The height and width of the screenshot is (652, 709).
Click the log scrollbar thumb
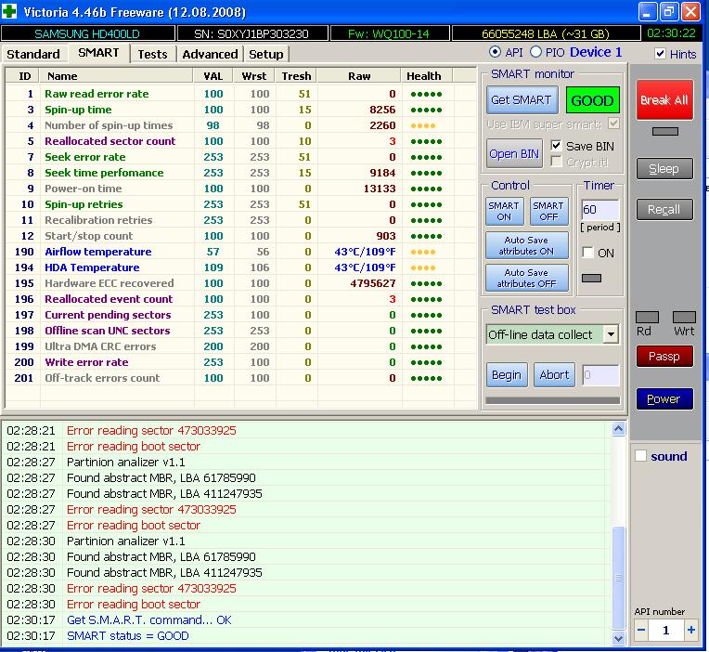point(619,578)
